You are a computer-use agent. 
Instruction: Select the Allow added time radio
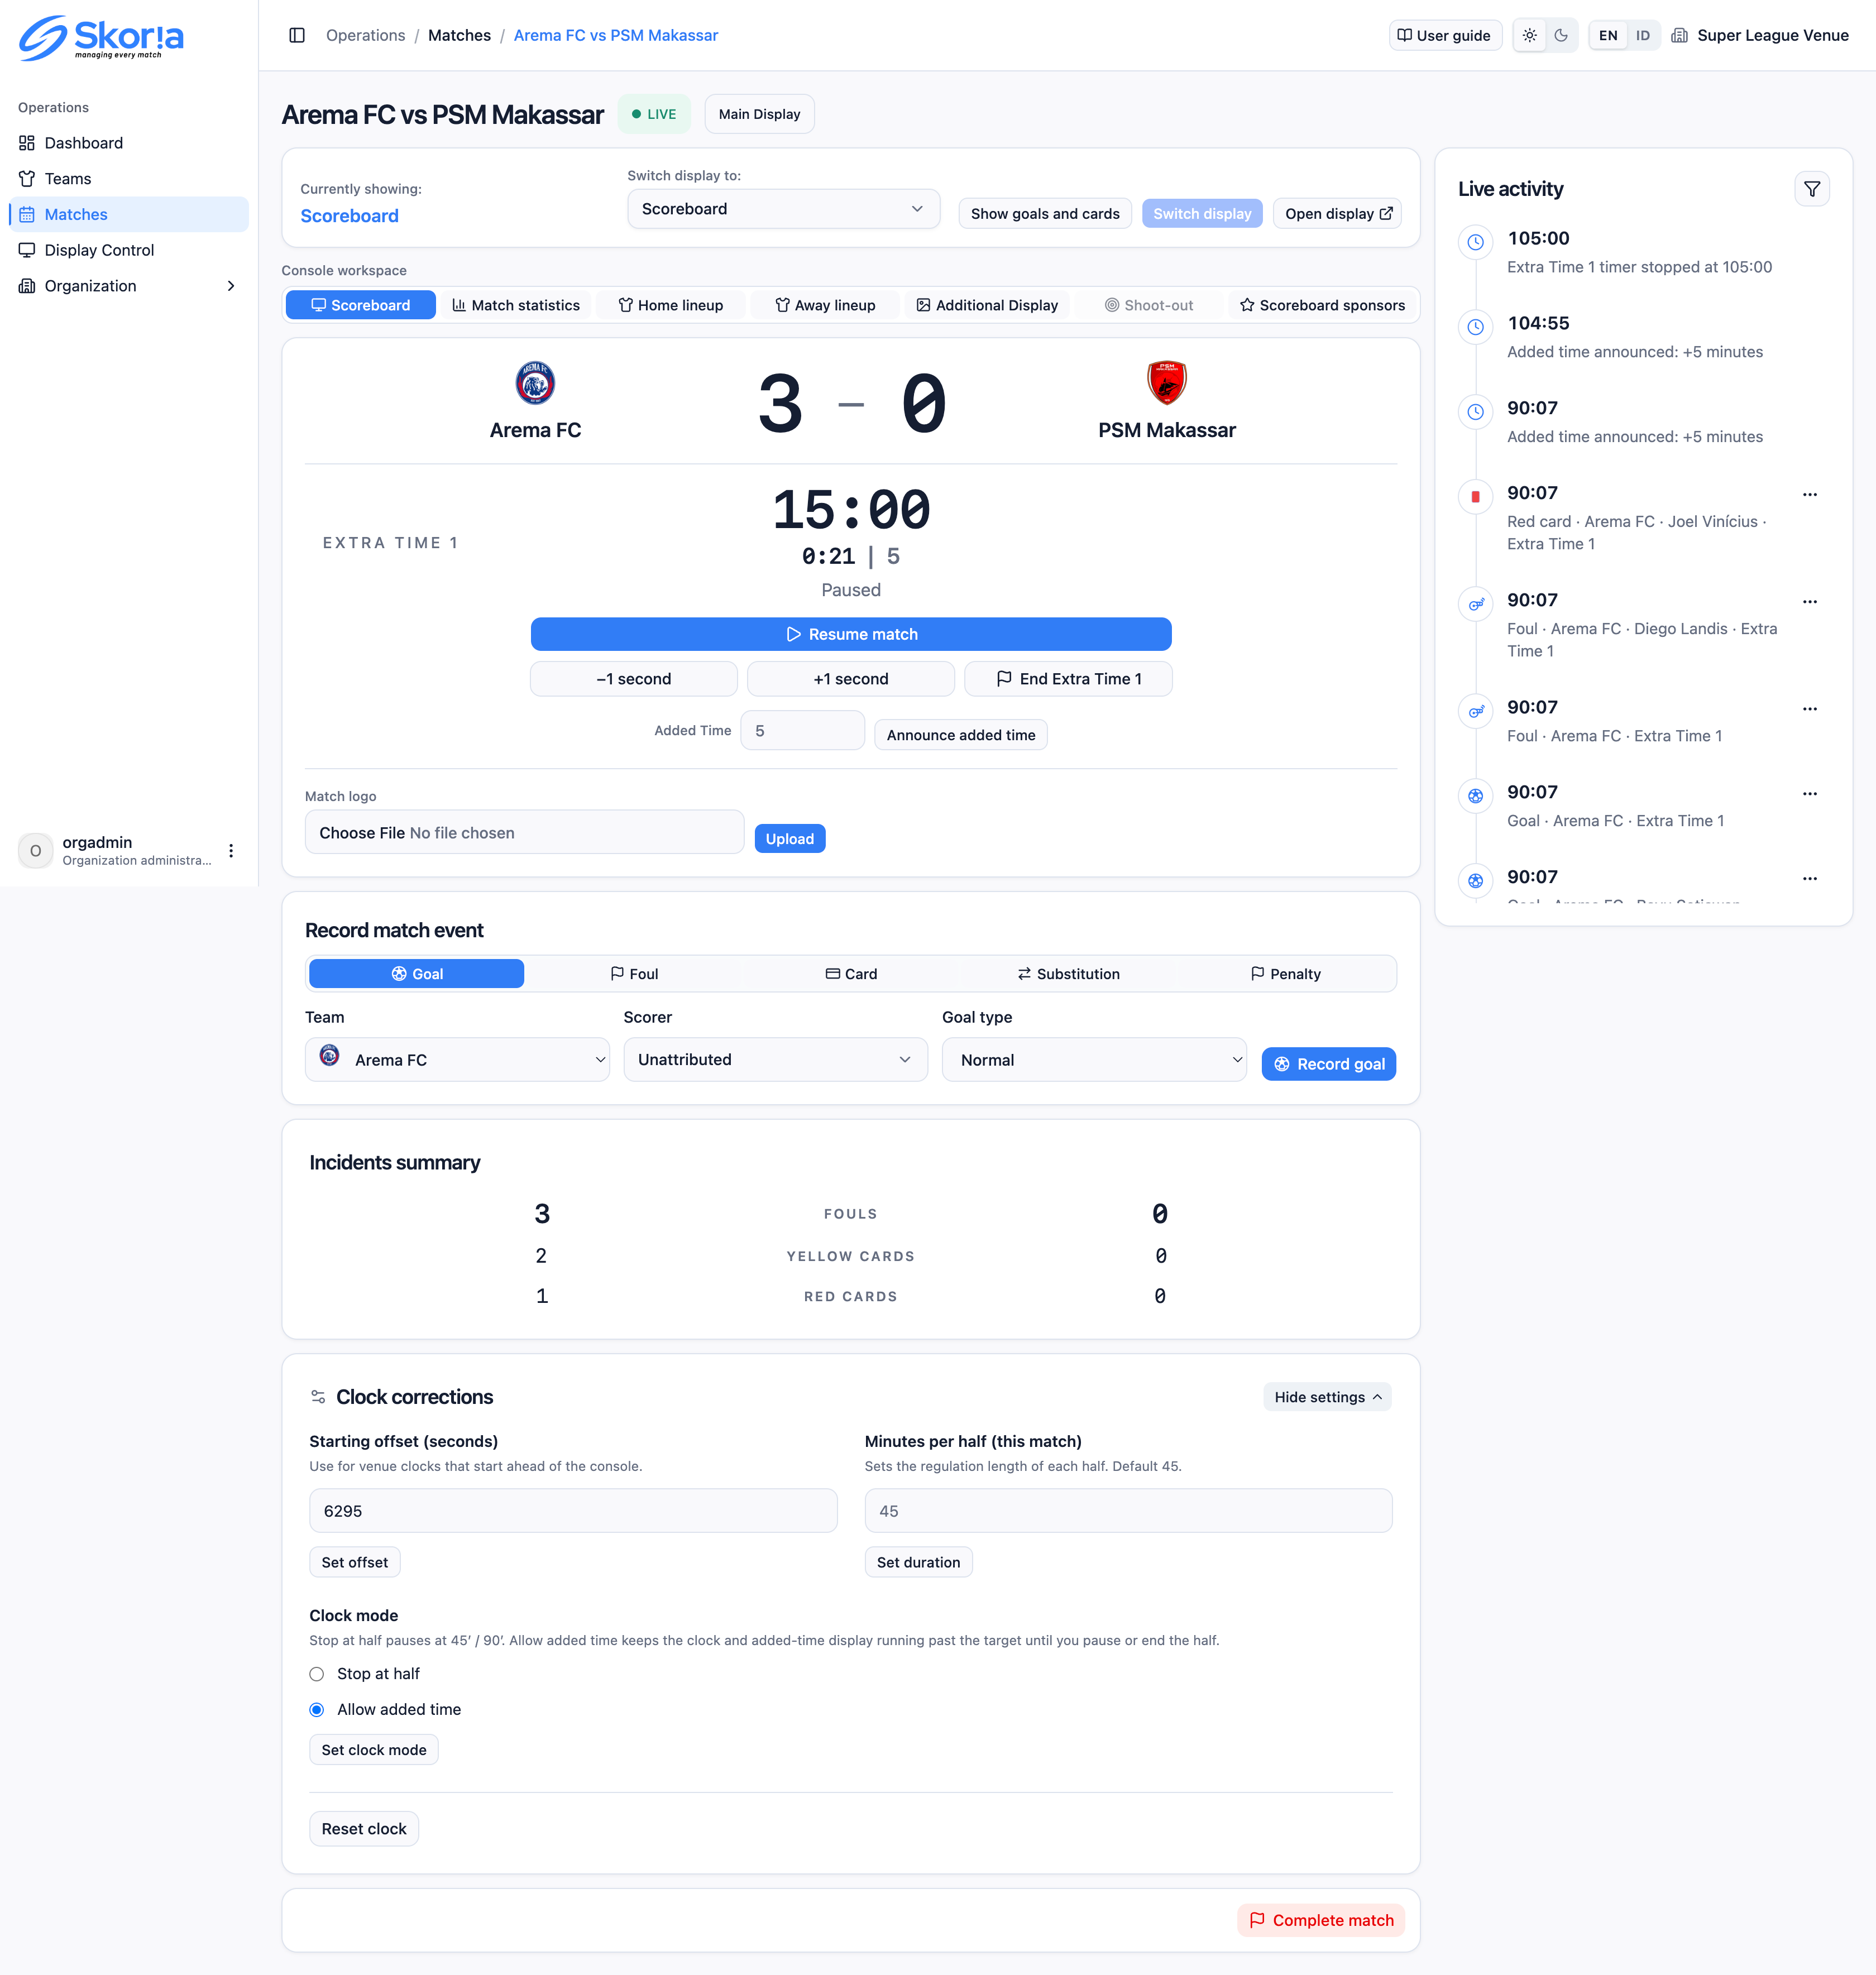point(317,1710)
